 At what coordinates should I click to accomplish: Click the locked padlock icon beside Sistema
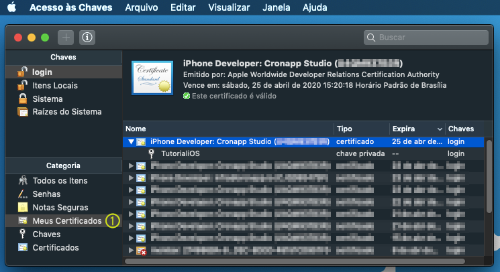23,98
